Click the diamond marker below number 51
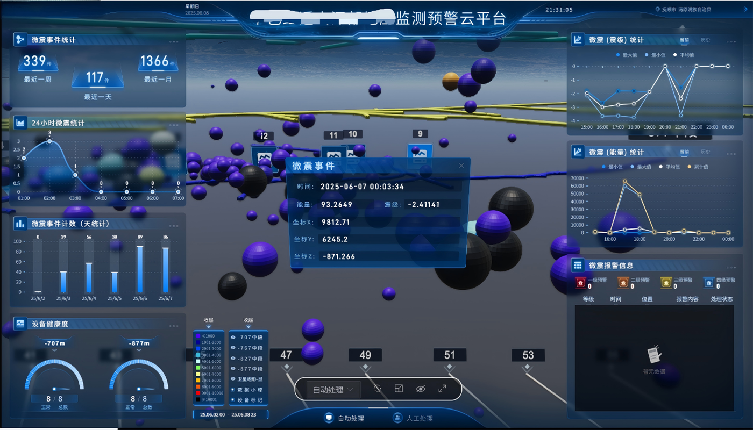This screenshot has height=430, width=753. [450, 367]
